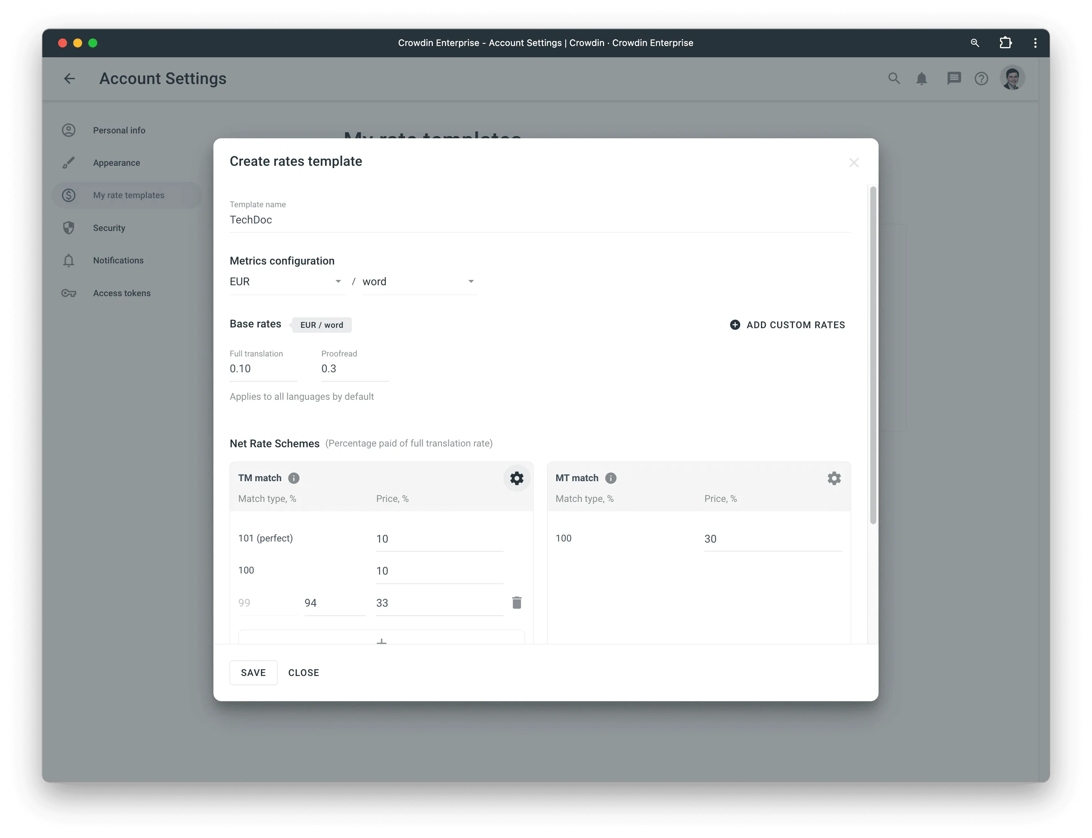1092x838 pixels.
Task: Click the Personal info sidebar icon
Action: coord(69,129)
